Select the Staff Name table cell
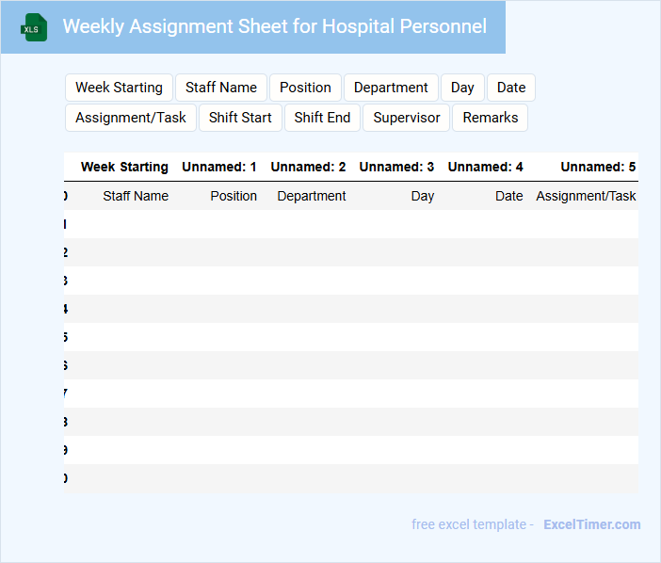The image size is (661, 563). click(136, 196)
